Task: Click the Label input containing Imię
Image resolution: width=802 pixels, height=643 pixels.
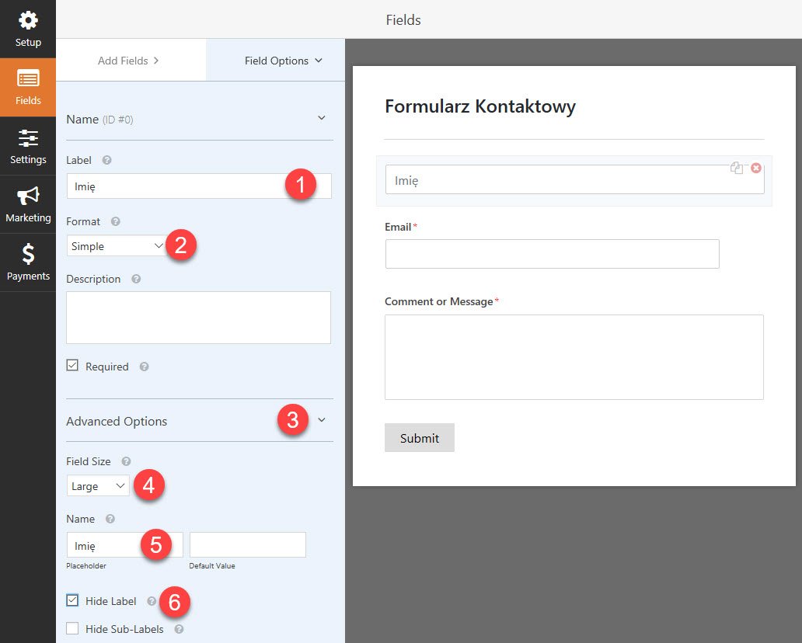Action: [199, 186]
